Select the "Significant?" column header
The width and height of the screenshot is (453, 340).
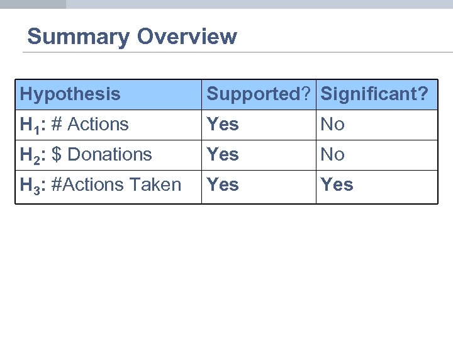(x=374, y=94)
